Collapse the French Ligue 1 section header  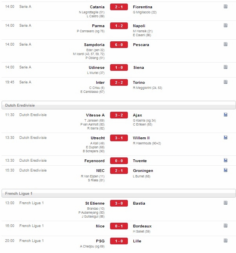coord(119,193)
